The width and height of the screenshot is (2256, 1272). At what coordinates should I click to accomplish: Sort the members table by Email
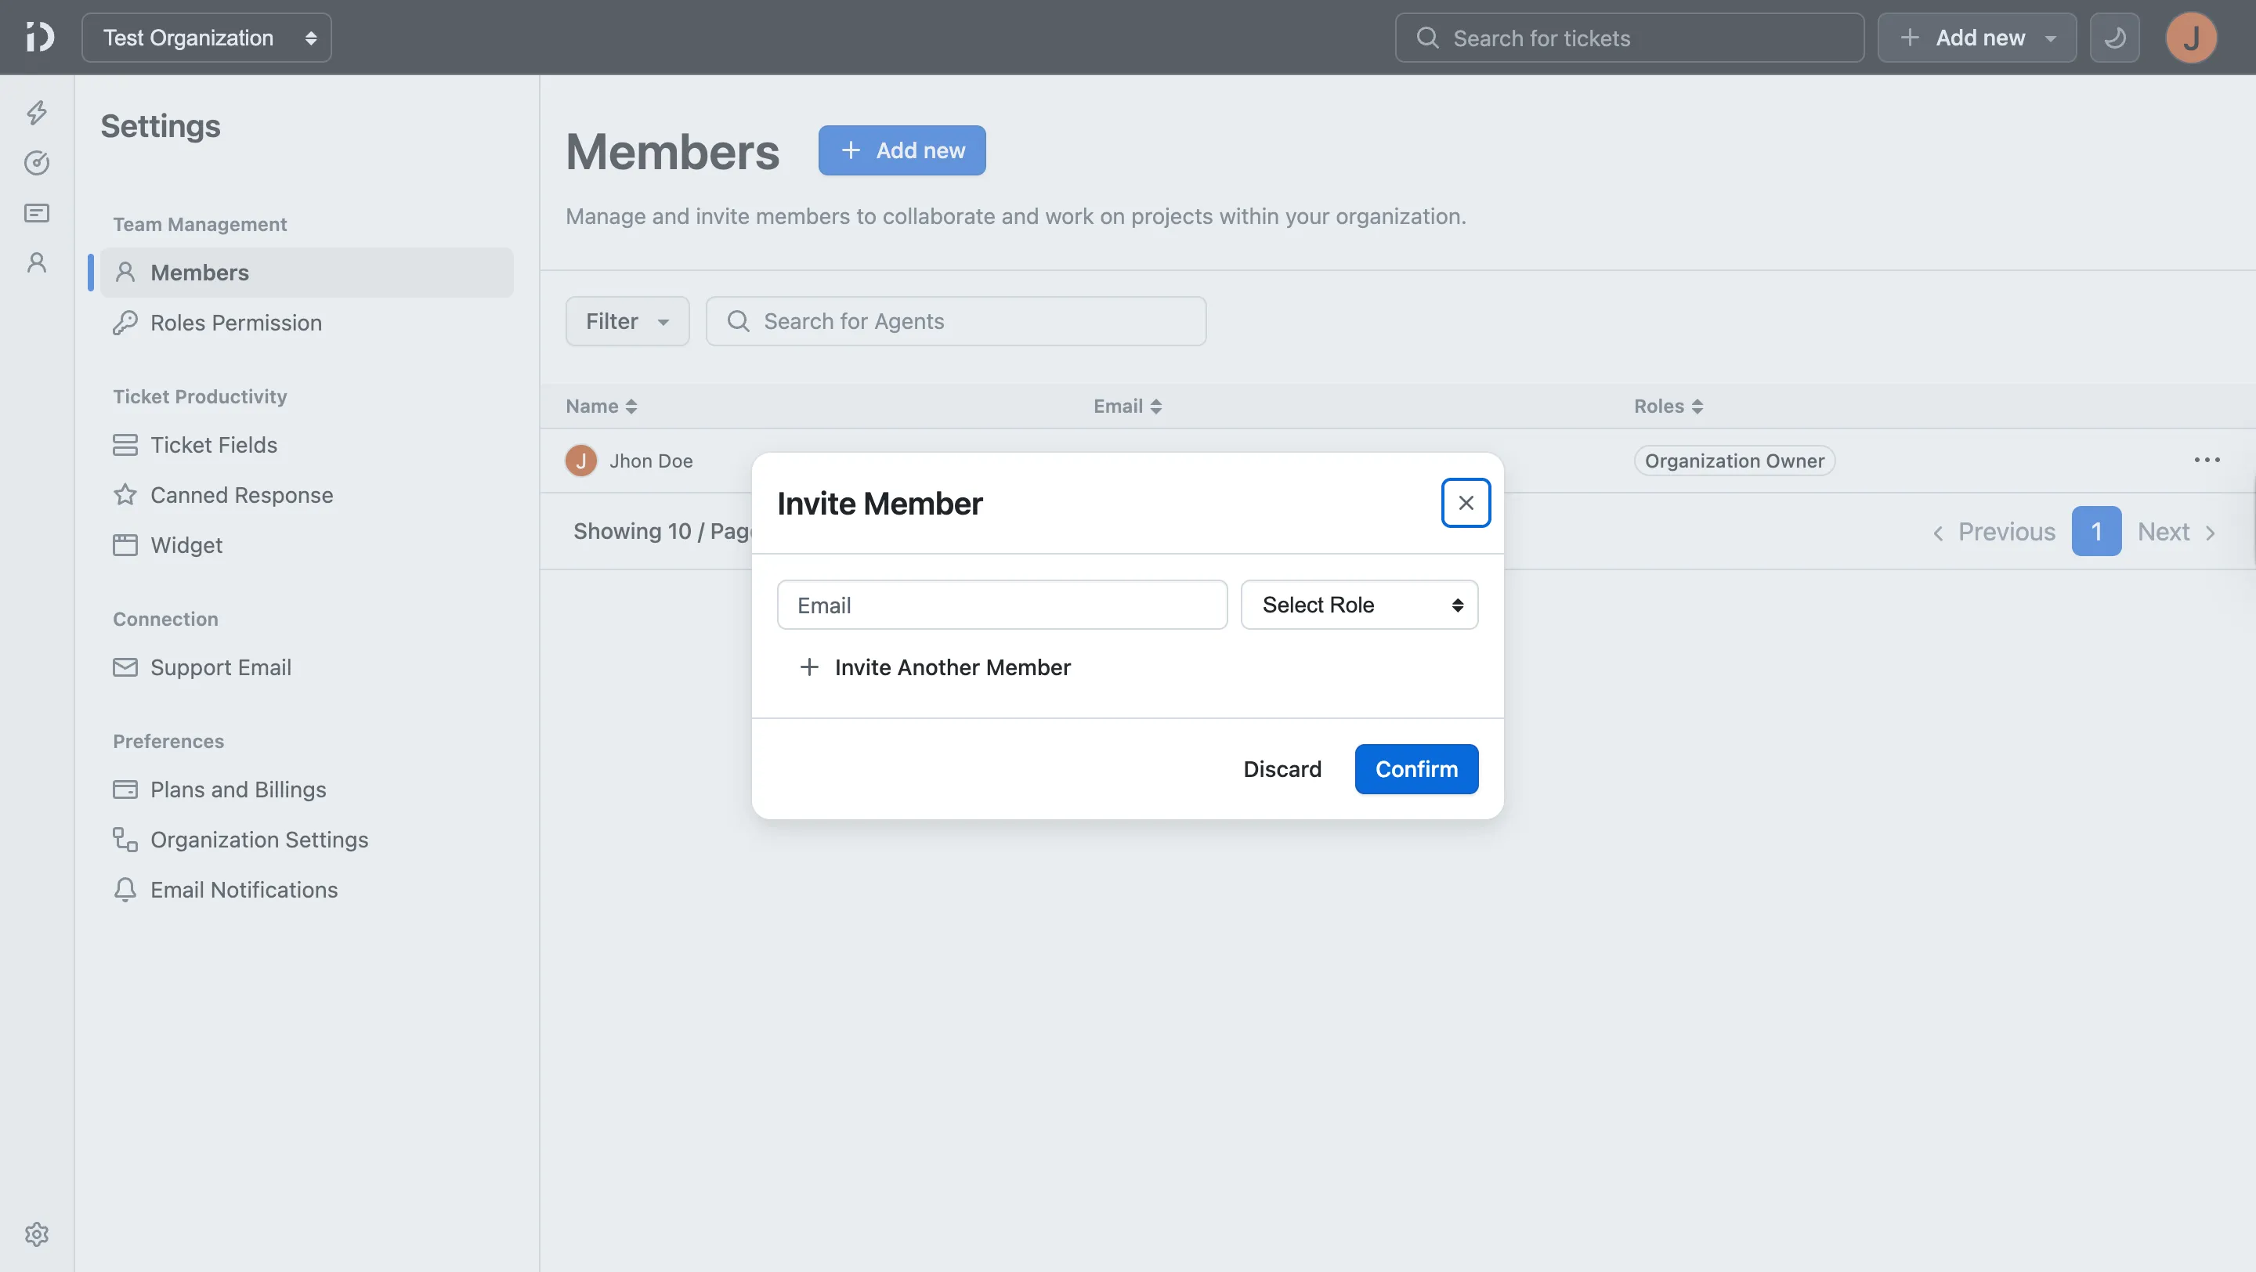(x=1126, y=405)
